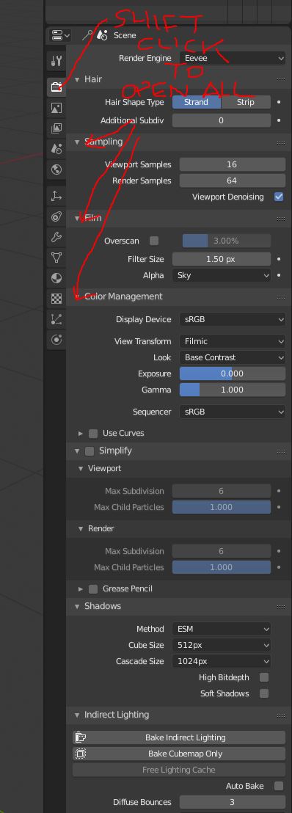The image size is (292, 813).
Task: Click the Filter Size field
Action: 222,259
